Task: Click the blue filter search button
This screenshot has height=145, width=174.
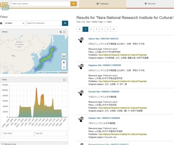Action: tap(65, 23)
